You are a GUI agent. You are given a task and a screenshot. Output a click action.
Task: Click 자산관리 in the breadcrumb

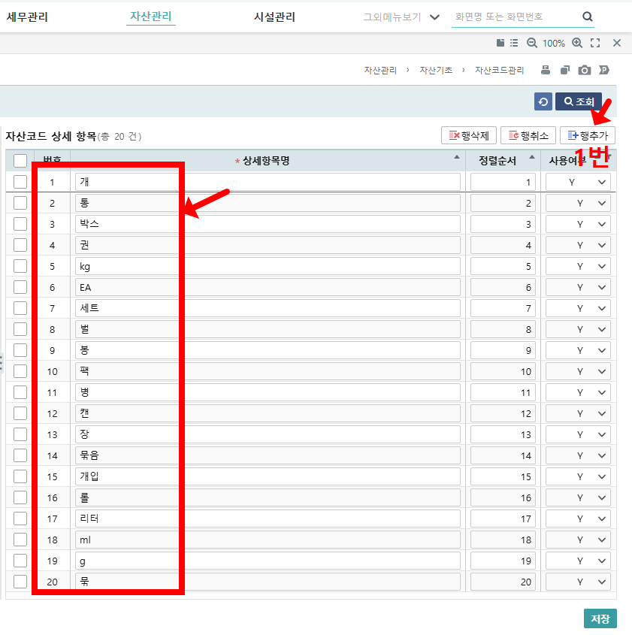point(380,70)
